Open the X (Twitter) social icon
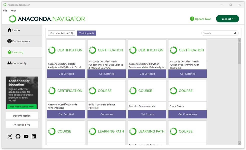Viewport: 246px width, 150px height. point(10,136)
